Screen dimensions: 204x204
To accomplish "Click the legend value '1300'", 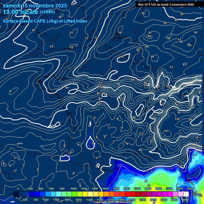I will (90, 200).
